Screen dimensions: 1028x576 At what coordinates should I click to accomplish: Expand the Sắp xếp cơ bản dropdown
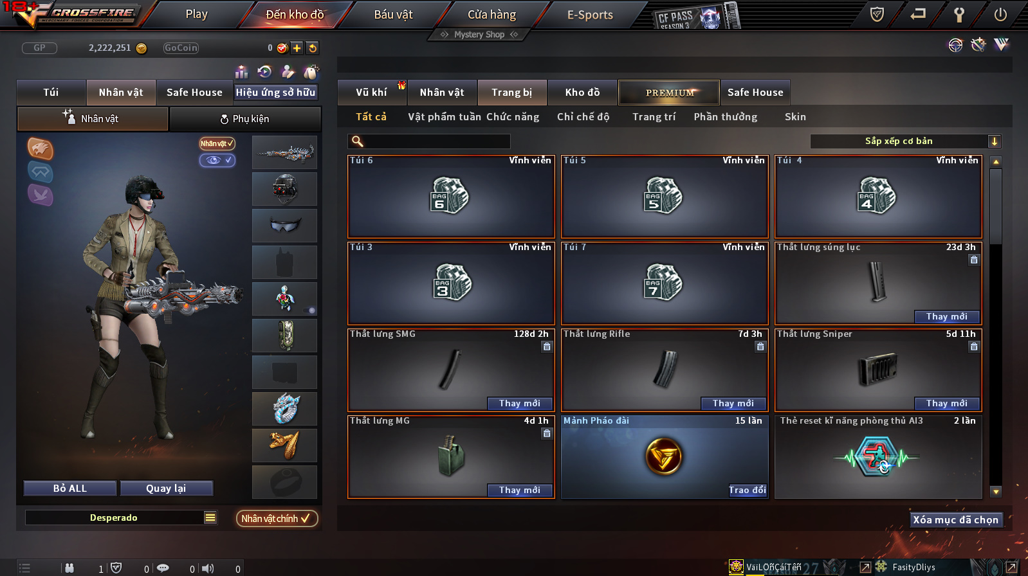[995, 141]
